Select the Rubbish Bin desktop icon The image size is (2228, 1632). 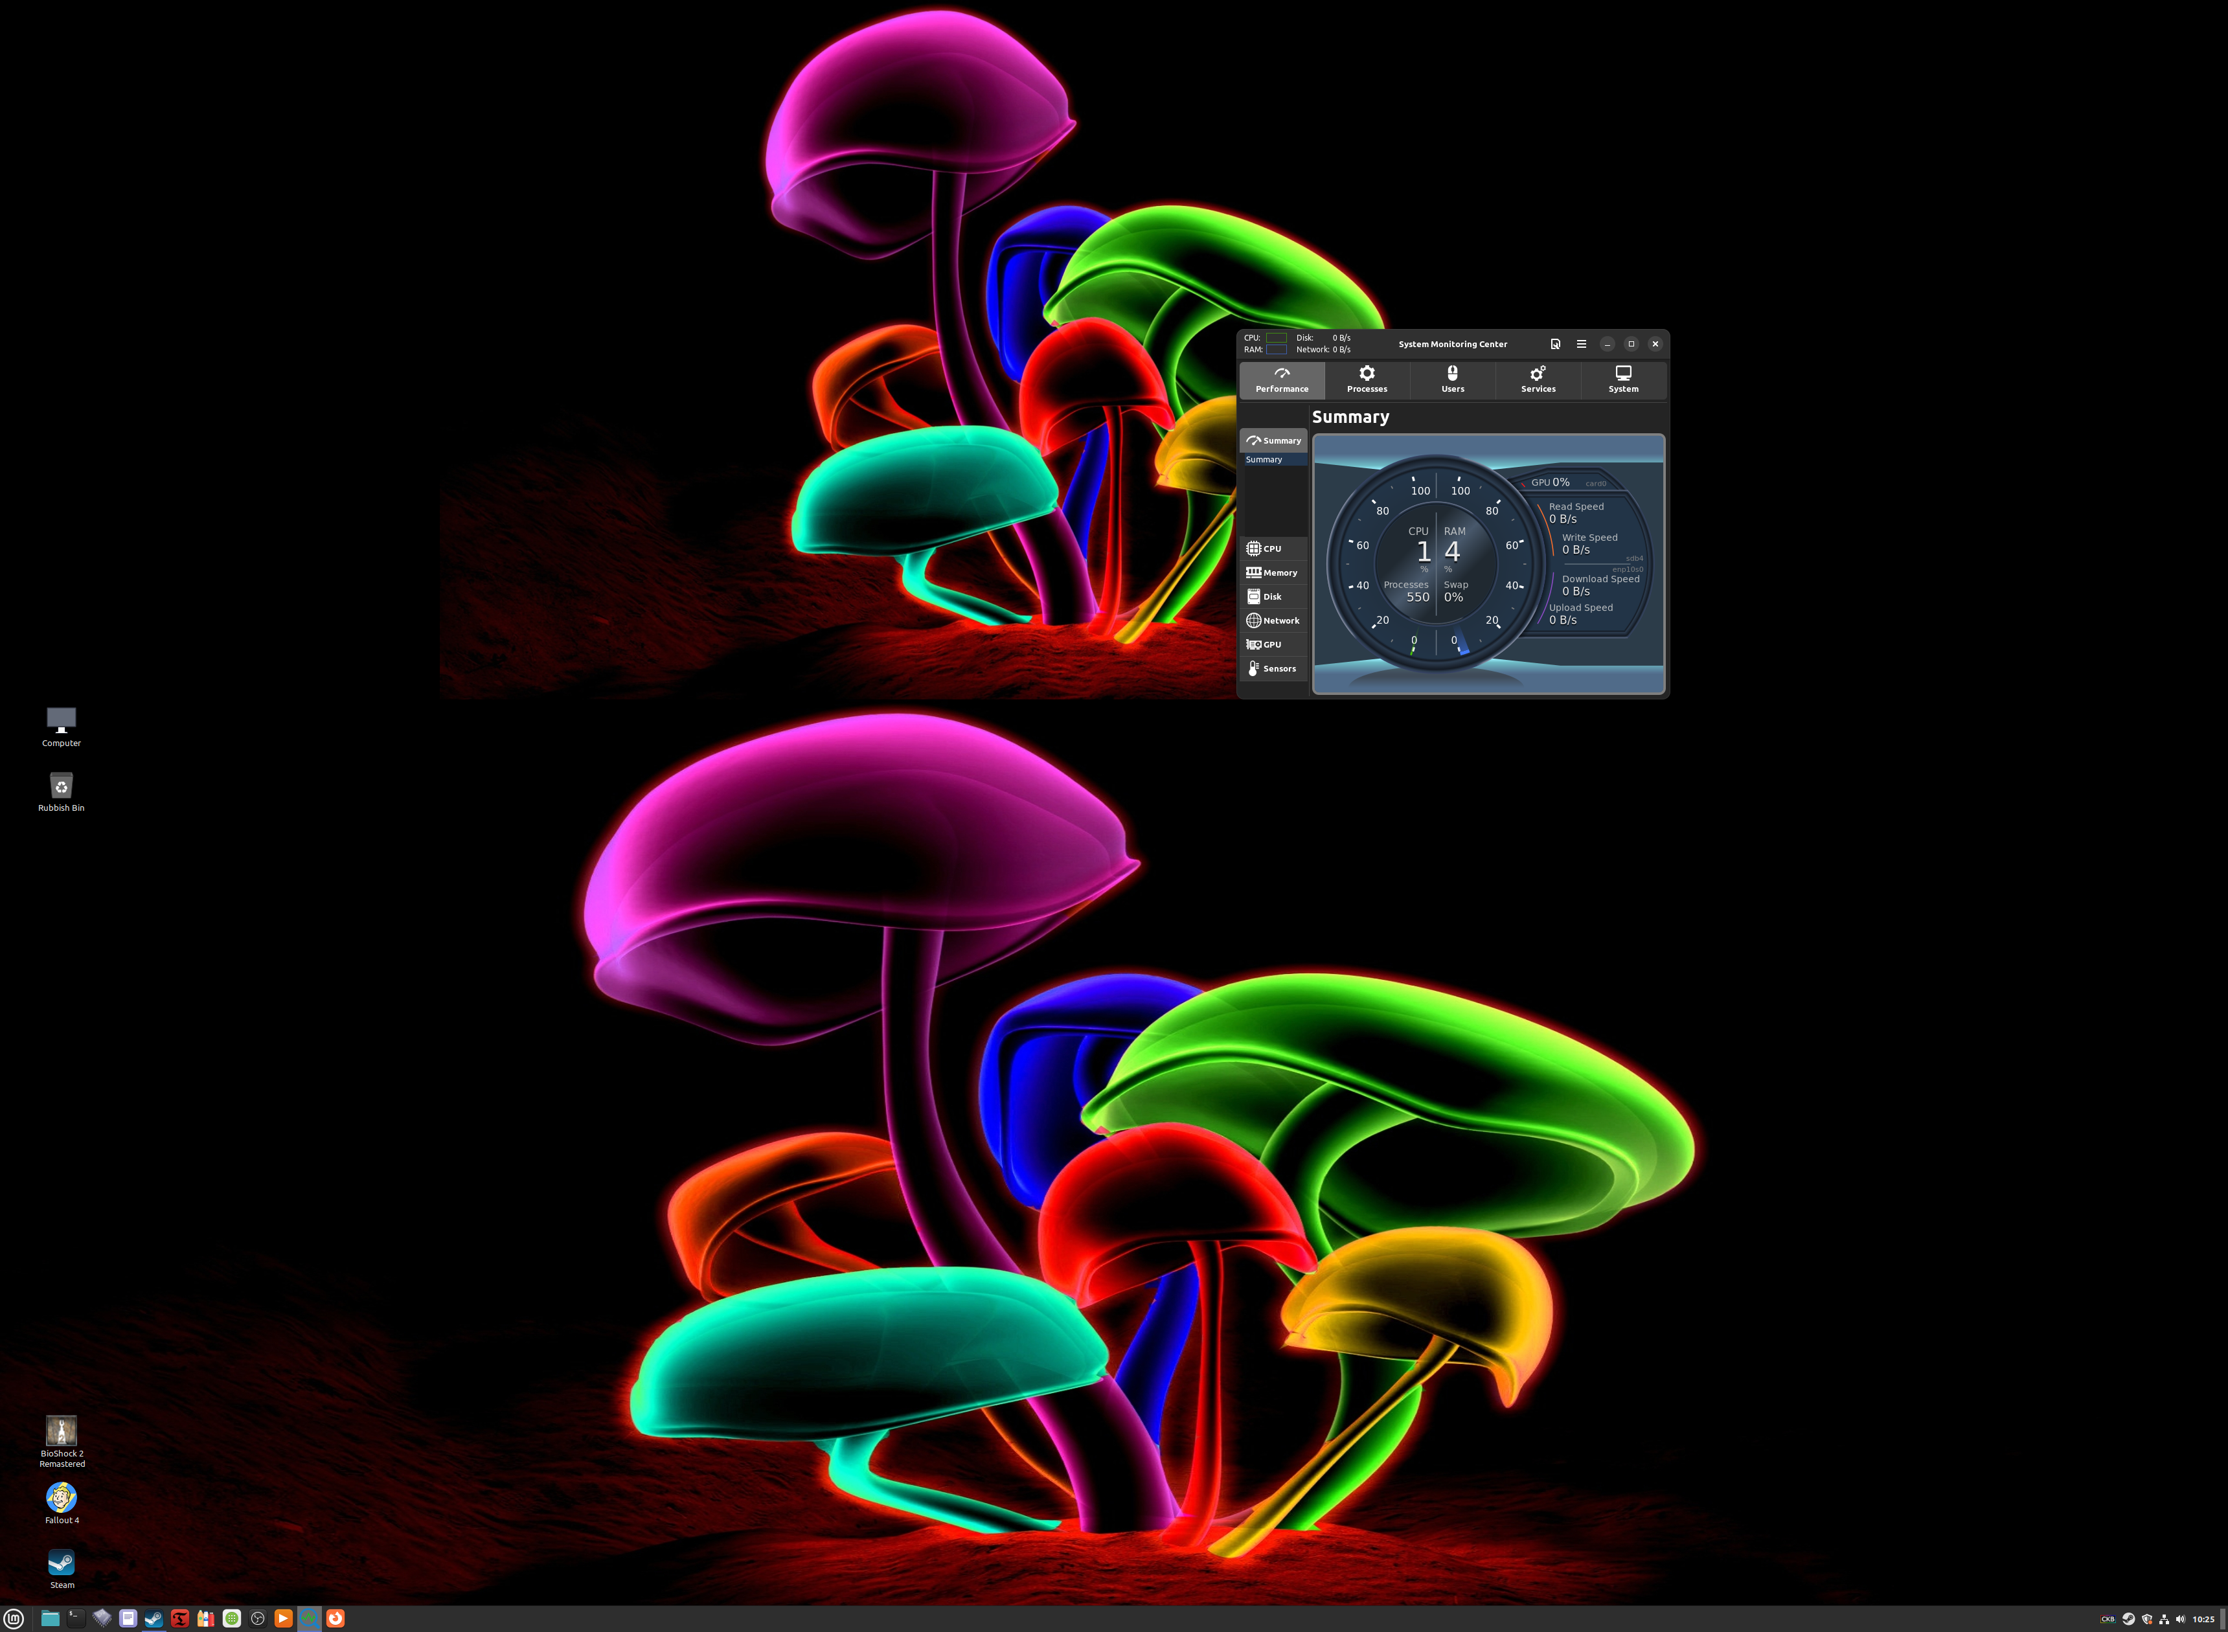tap(62, 791)
